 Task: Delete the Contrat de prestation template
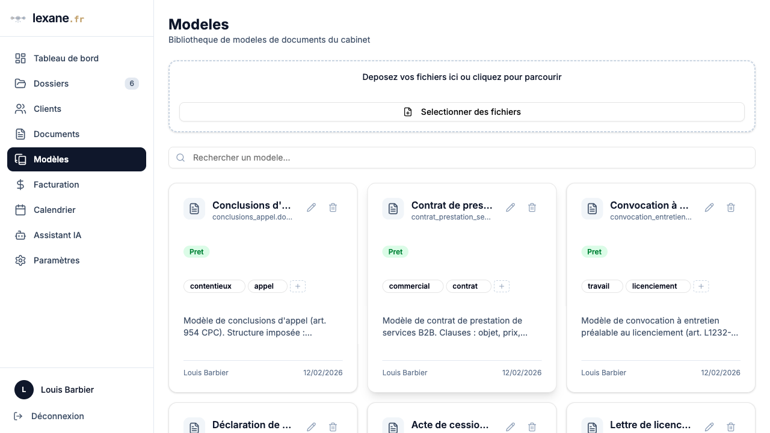tap(532, 207)
